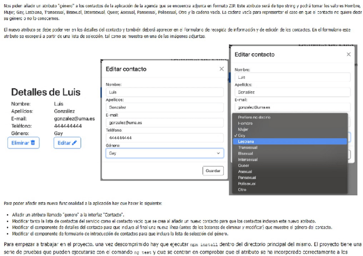Click the Editar button with pencil icon
Viewport: 363px width, 256px height.
[x=67, y=143]
